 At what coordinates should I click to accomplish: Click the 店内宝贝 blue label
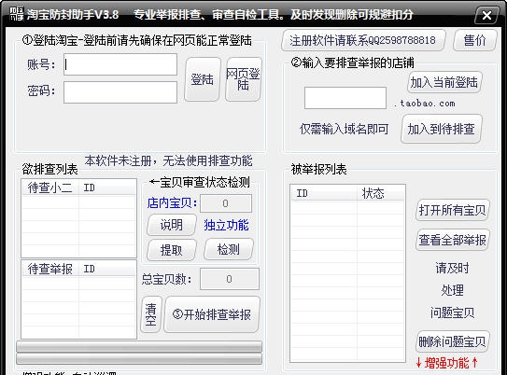172,203
